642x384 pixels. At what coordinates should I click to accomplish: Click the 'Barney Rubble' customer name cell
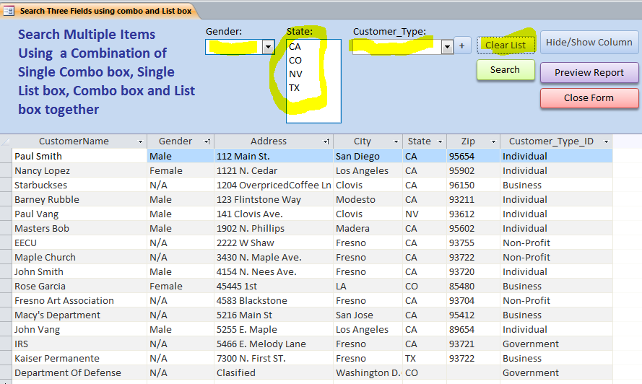pyautogui.click(x=79, y=199)
